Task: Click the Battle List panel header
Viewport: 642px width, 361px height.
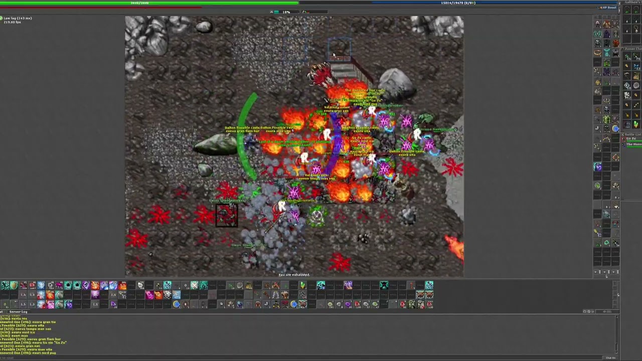Action: click(x=632, y=134)
